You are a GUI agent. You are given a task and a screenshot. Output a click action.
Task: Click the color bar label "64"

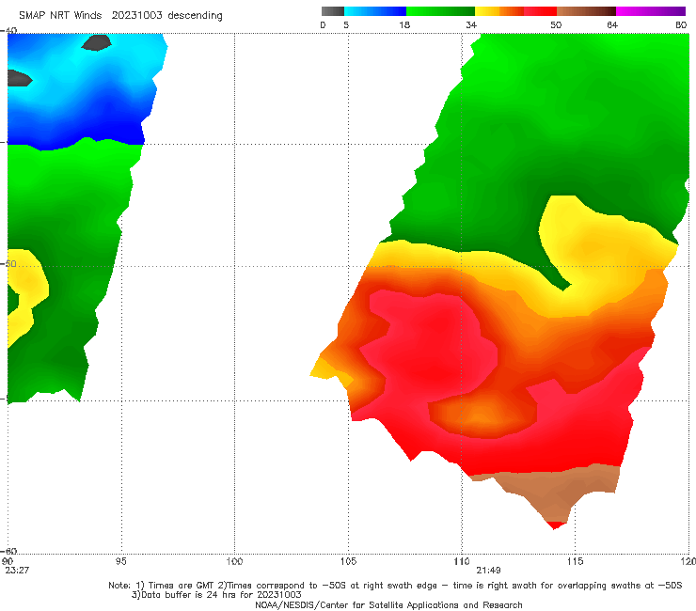click(x=612, y=25)
